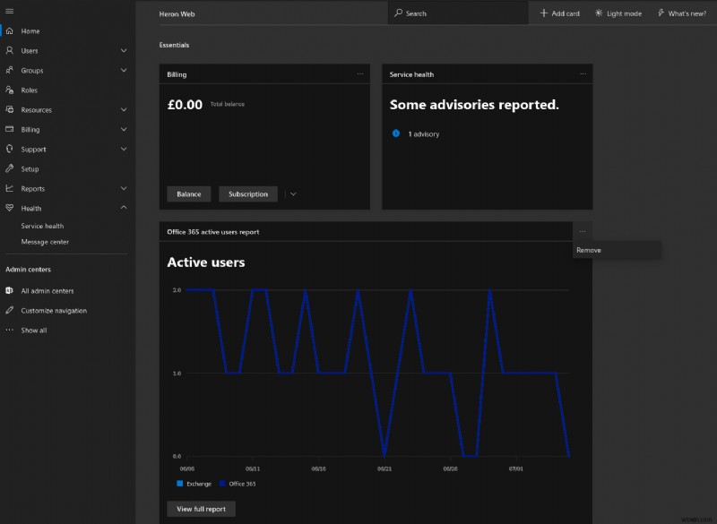Switch the dashboard to Light mode
The image size is (717, 524).
[x=618, y=13]
